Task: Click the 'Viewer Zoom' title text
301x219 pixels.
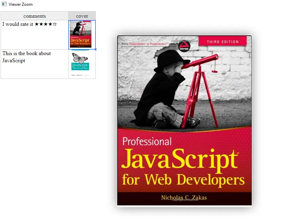Action: (20, 4)
